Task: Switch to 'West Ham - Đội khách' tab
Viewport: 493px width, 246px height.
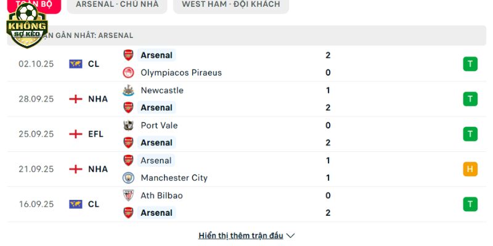Action: (x=231, y=4)
